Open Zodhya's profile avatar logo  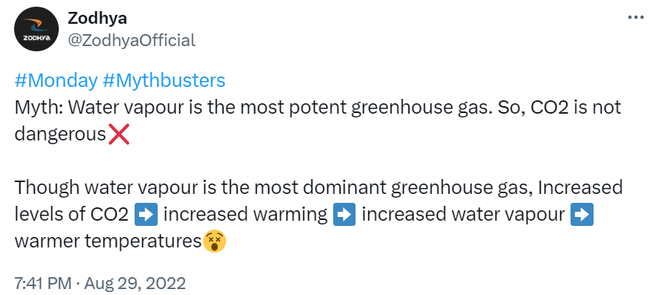[36, 29]
